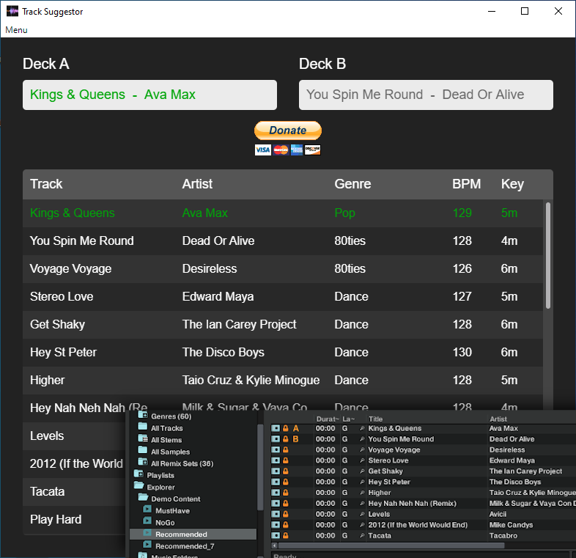Click lock icon on You Spin Me Round row

(x=285, y=439)
